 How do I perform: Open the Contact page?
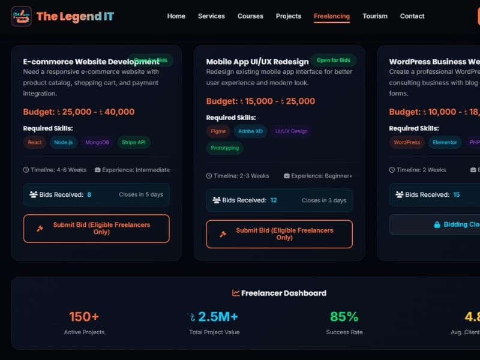[x=412, y=16]
